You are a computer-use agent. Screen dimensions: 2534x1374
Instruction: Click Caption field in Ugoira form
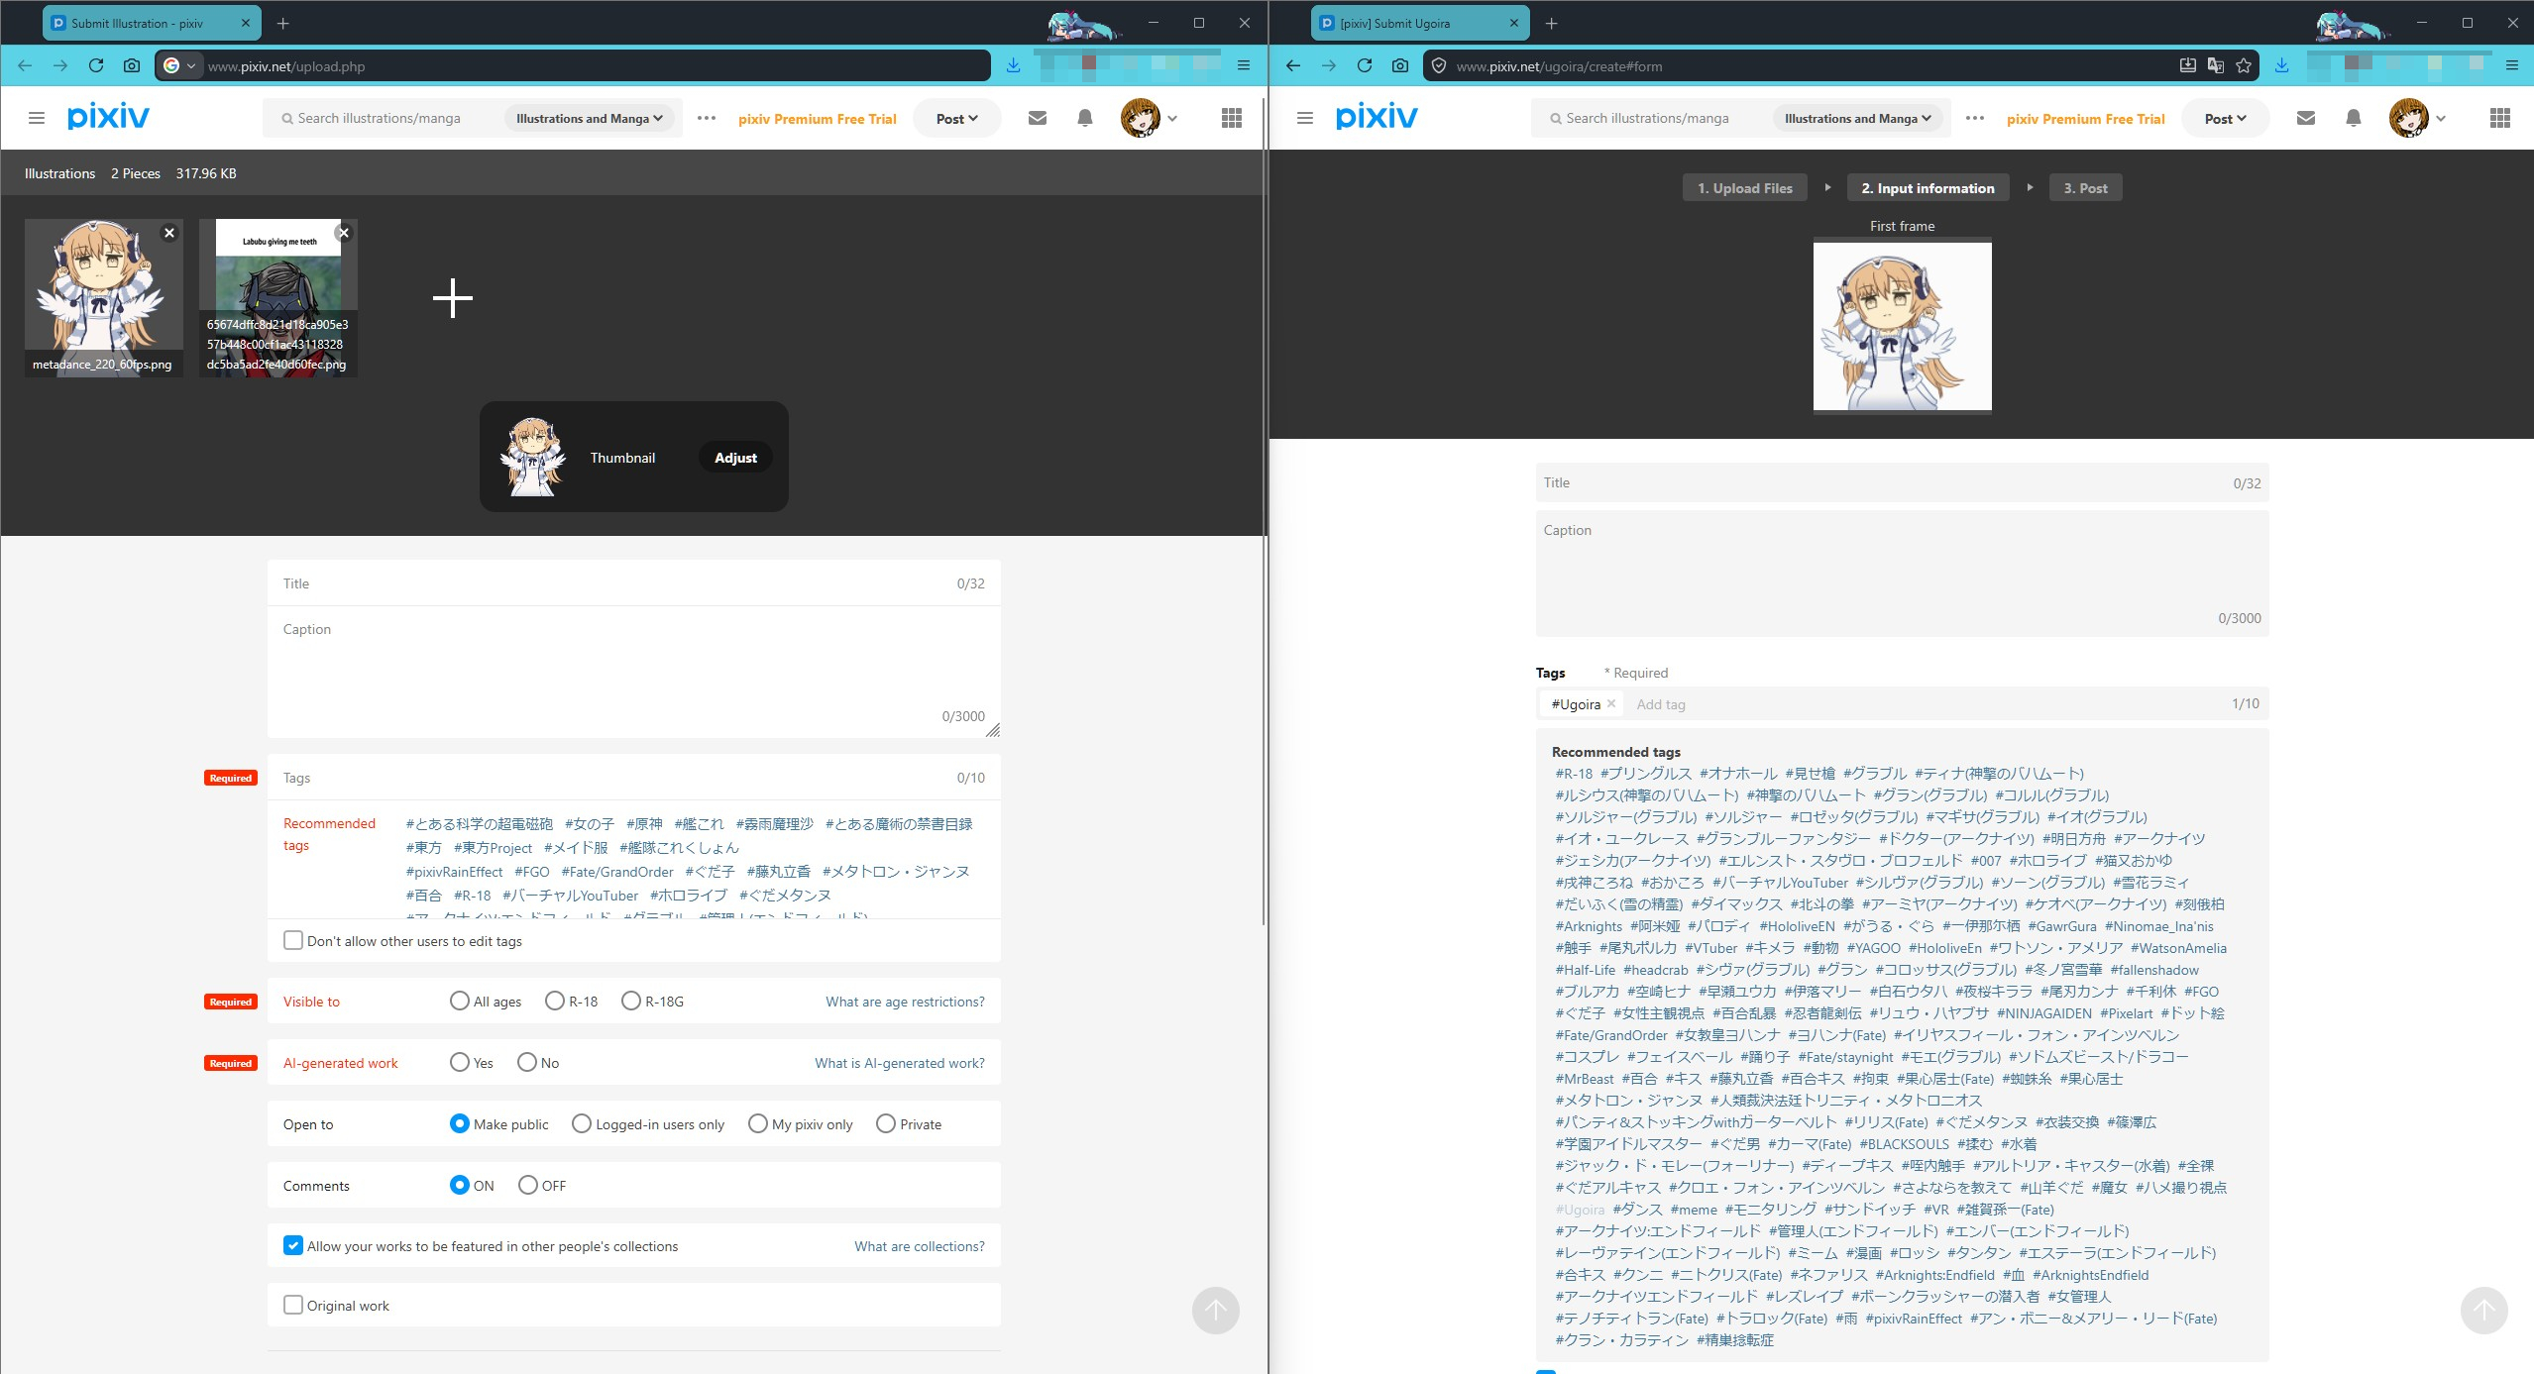(x=1902, y=574)
